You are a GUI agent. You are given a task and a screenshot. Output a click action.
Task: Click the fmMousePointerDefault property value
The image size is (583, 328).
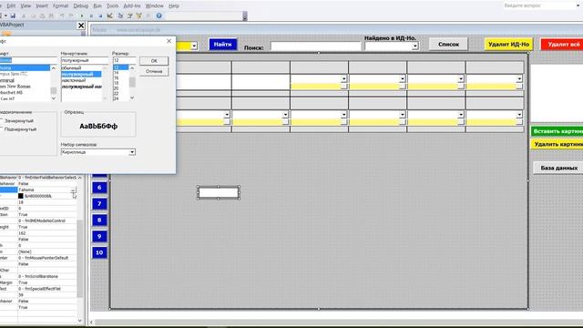(44, 258)
